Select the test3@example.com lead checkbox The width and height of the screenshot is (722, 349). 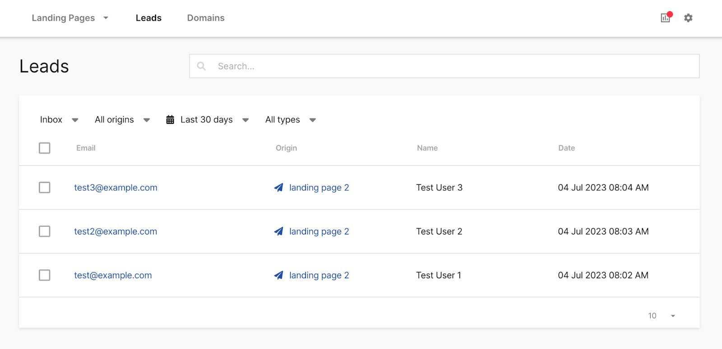(45, 188)
